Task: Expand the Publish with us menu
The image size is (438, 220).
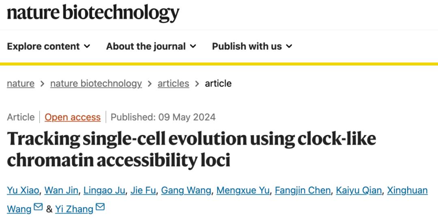Action: 252,47
